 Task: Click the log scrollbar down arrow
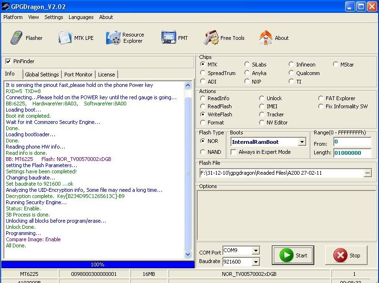[188, 255]
